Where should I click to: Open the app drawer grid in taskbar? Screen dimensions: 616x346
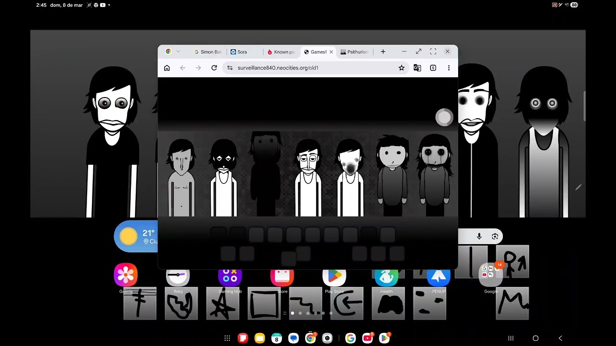(x=227, y=338)
